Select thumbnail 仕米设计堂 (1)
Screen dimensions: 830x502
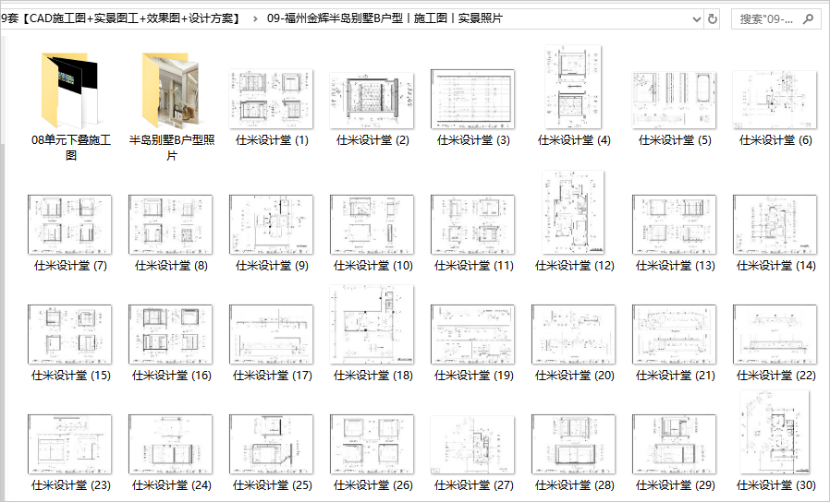271,99
